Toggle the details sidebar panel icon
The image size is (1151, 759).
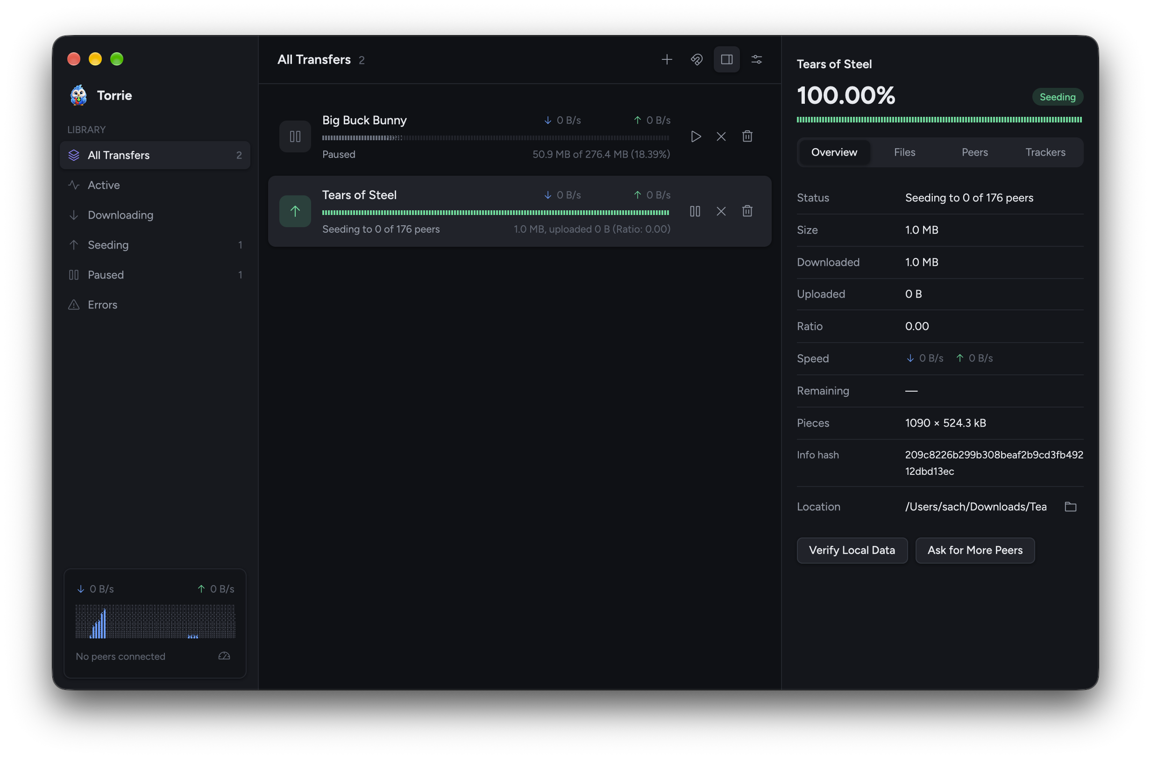(727, 59)
